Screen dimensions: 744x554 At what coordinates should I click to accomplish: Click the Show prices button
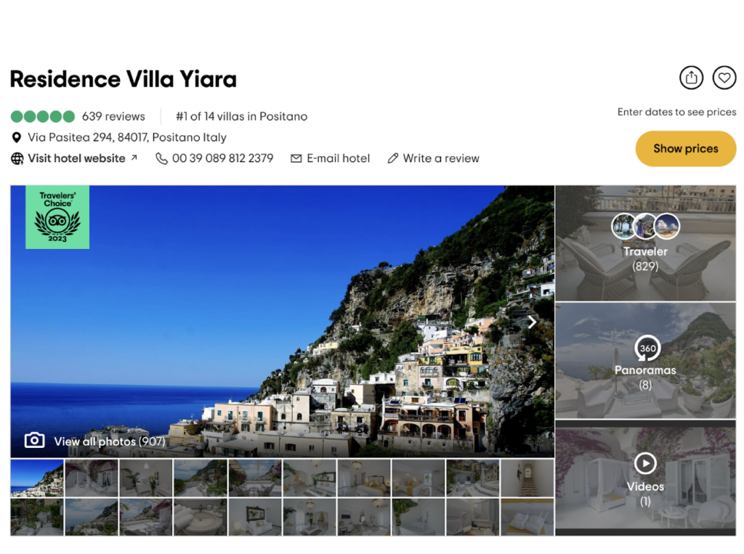(686, 148)
